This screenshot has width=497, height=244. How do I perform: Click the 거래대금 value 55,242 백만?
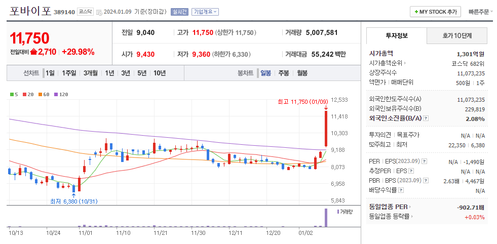click(x=329, y=54)
